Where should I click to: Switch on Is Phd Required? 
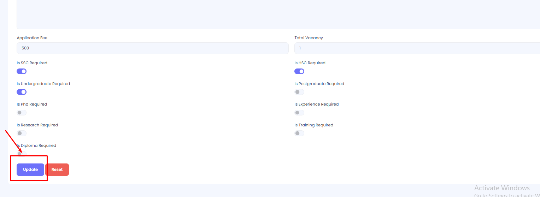coord(22,113)
